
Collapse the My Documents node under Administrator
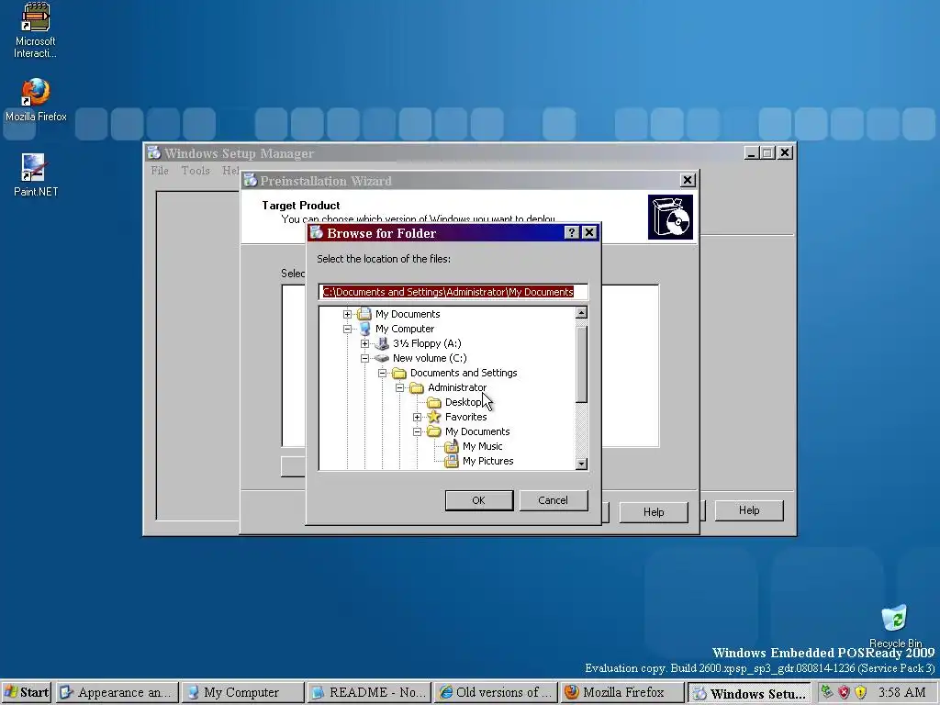tap(418, 431)
